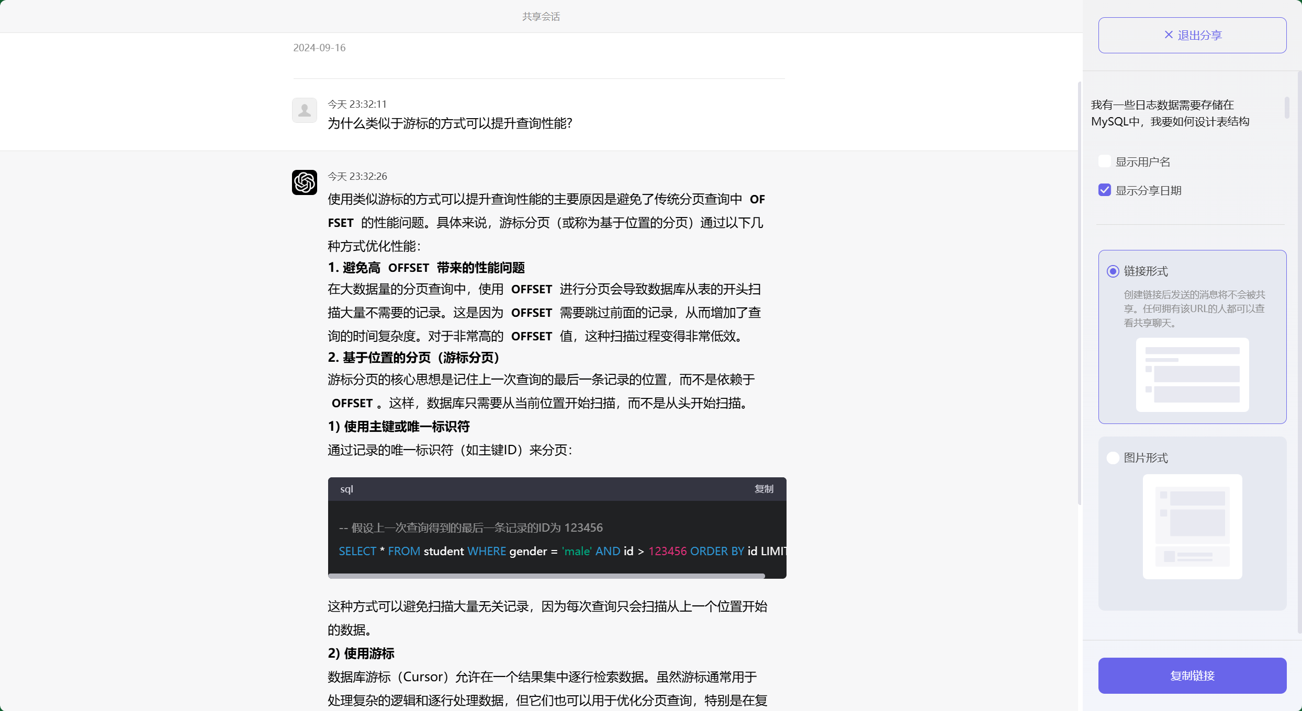Screen dimensions: 1302x711
Task: Enable the 显示用户名 checkbox
Action: click(1104, 161)
